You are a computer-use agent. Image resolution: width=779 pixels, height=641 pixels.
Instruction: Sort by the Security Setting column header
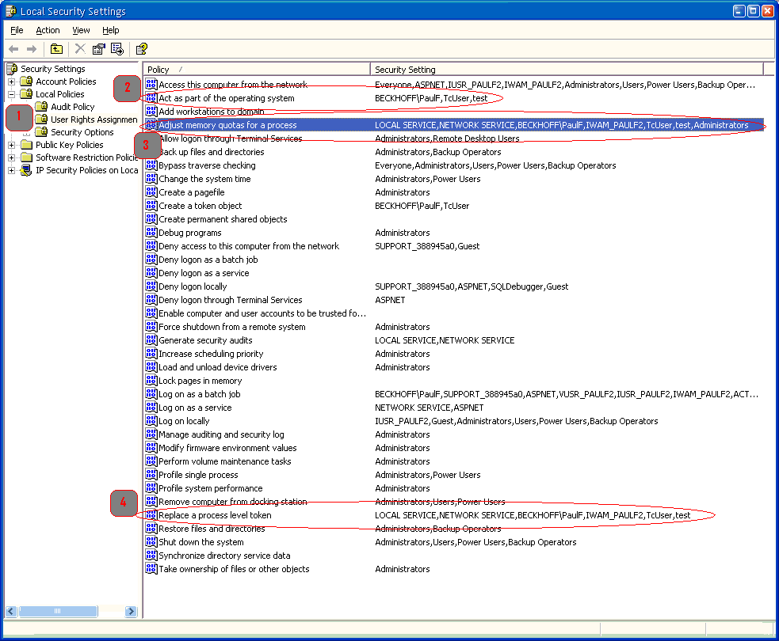coord(567,70)
